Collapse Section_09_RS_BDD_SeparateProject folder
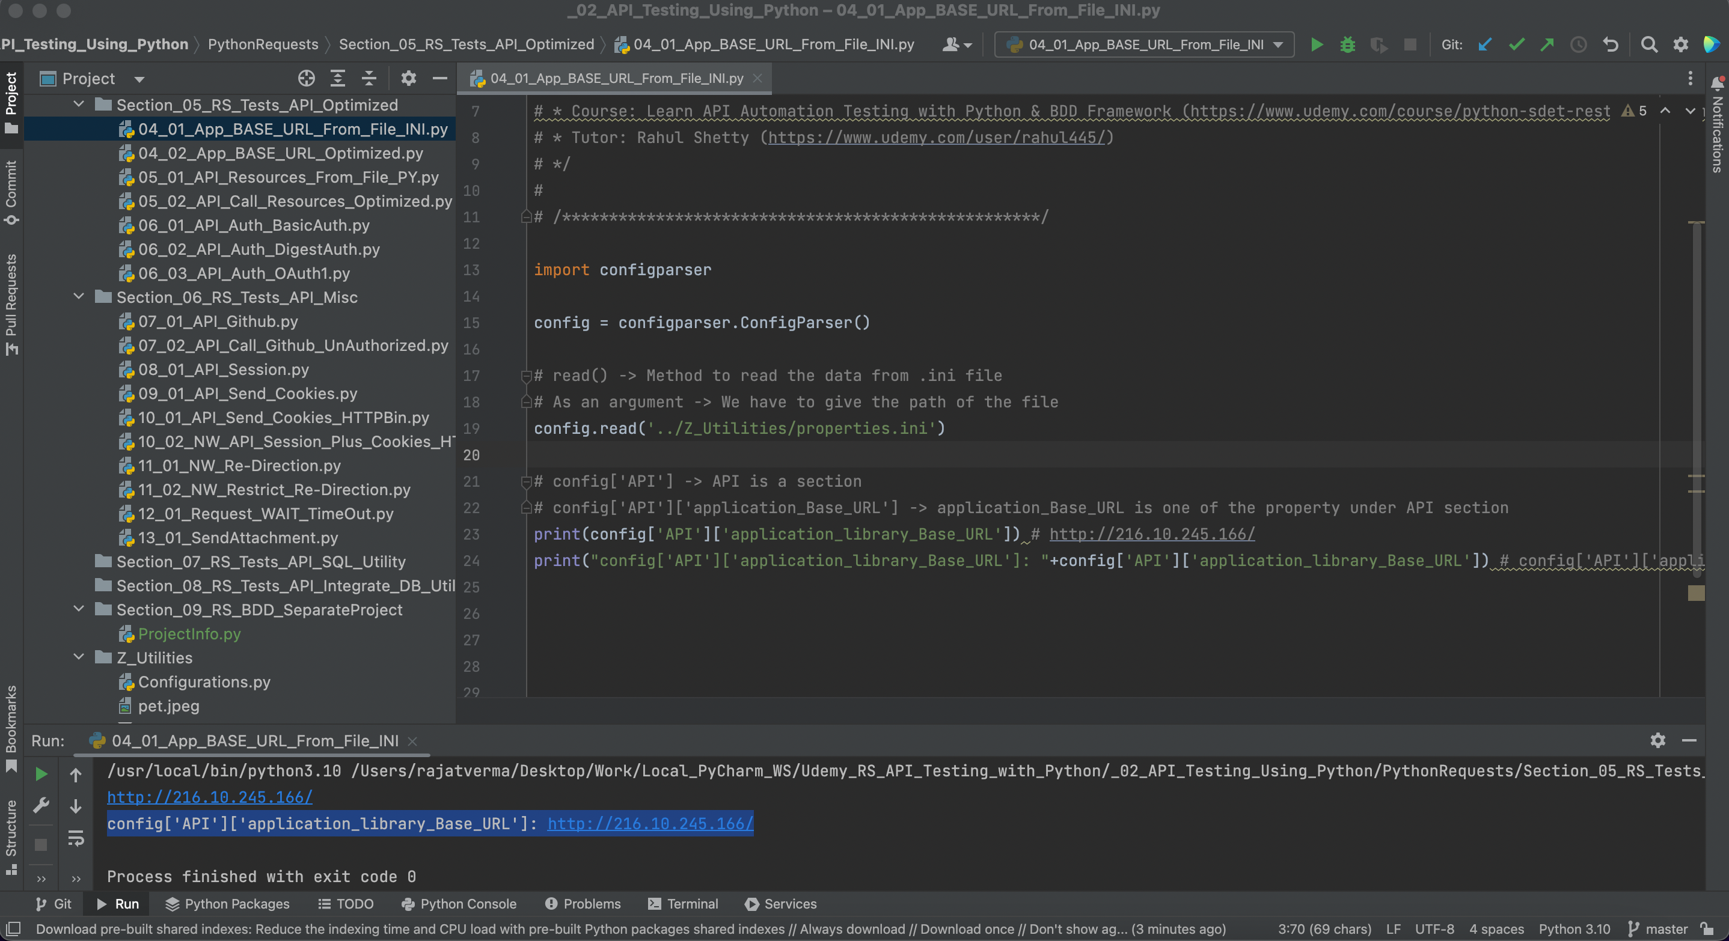 [79, 609]
